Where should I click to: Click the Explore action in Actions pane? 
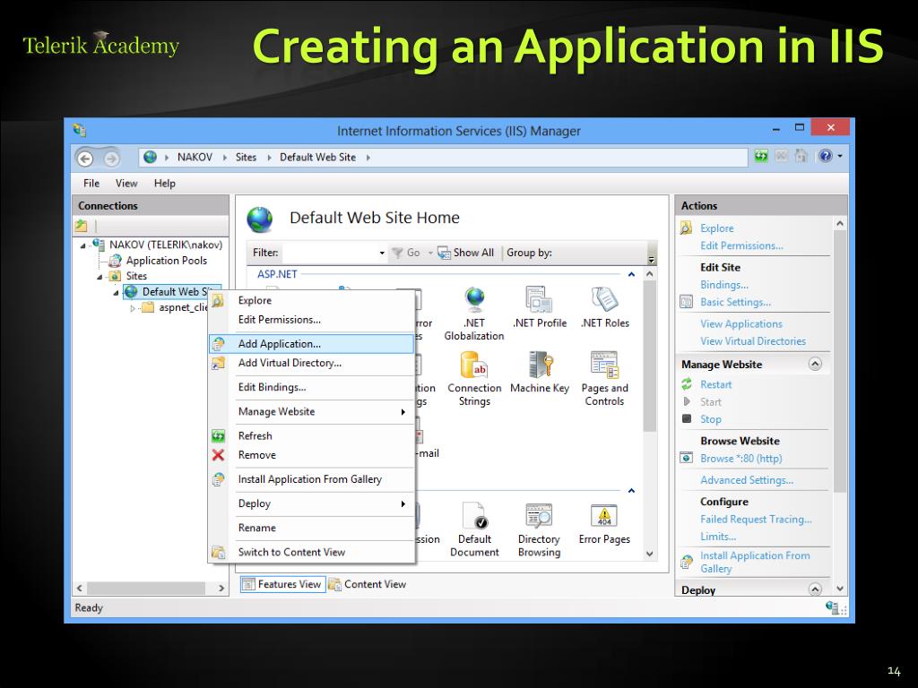pyautogui.click(x=716, y=228)
